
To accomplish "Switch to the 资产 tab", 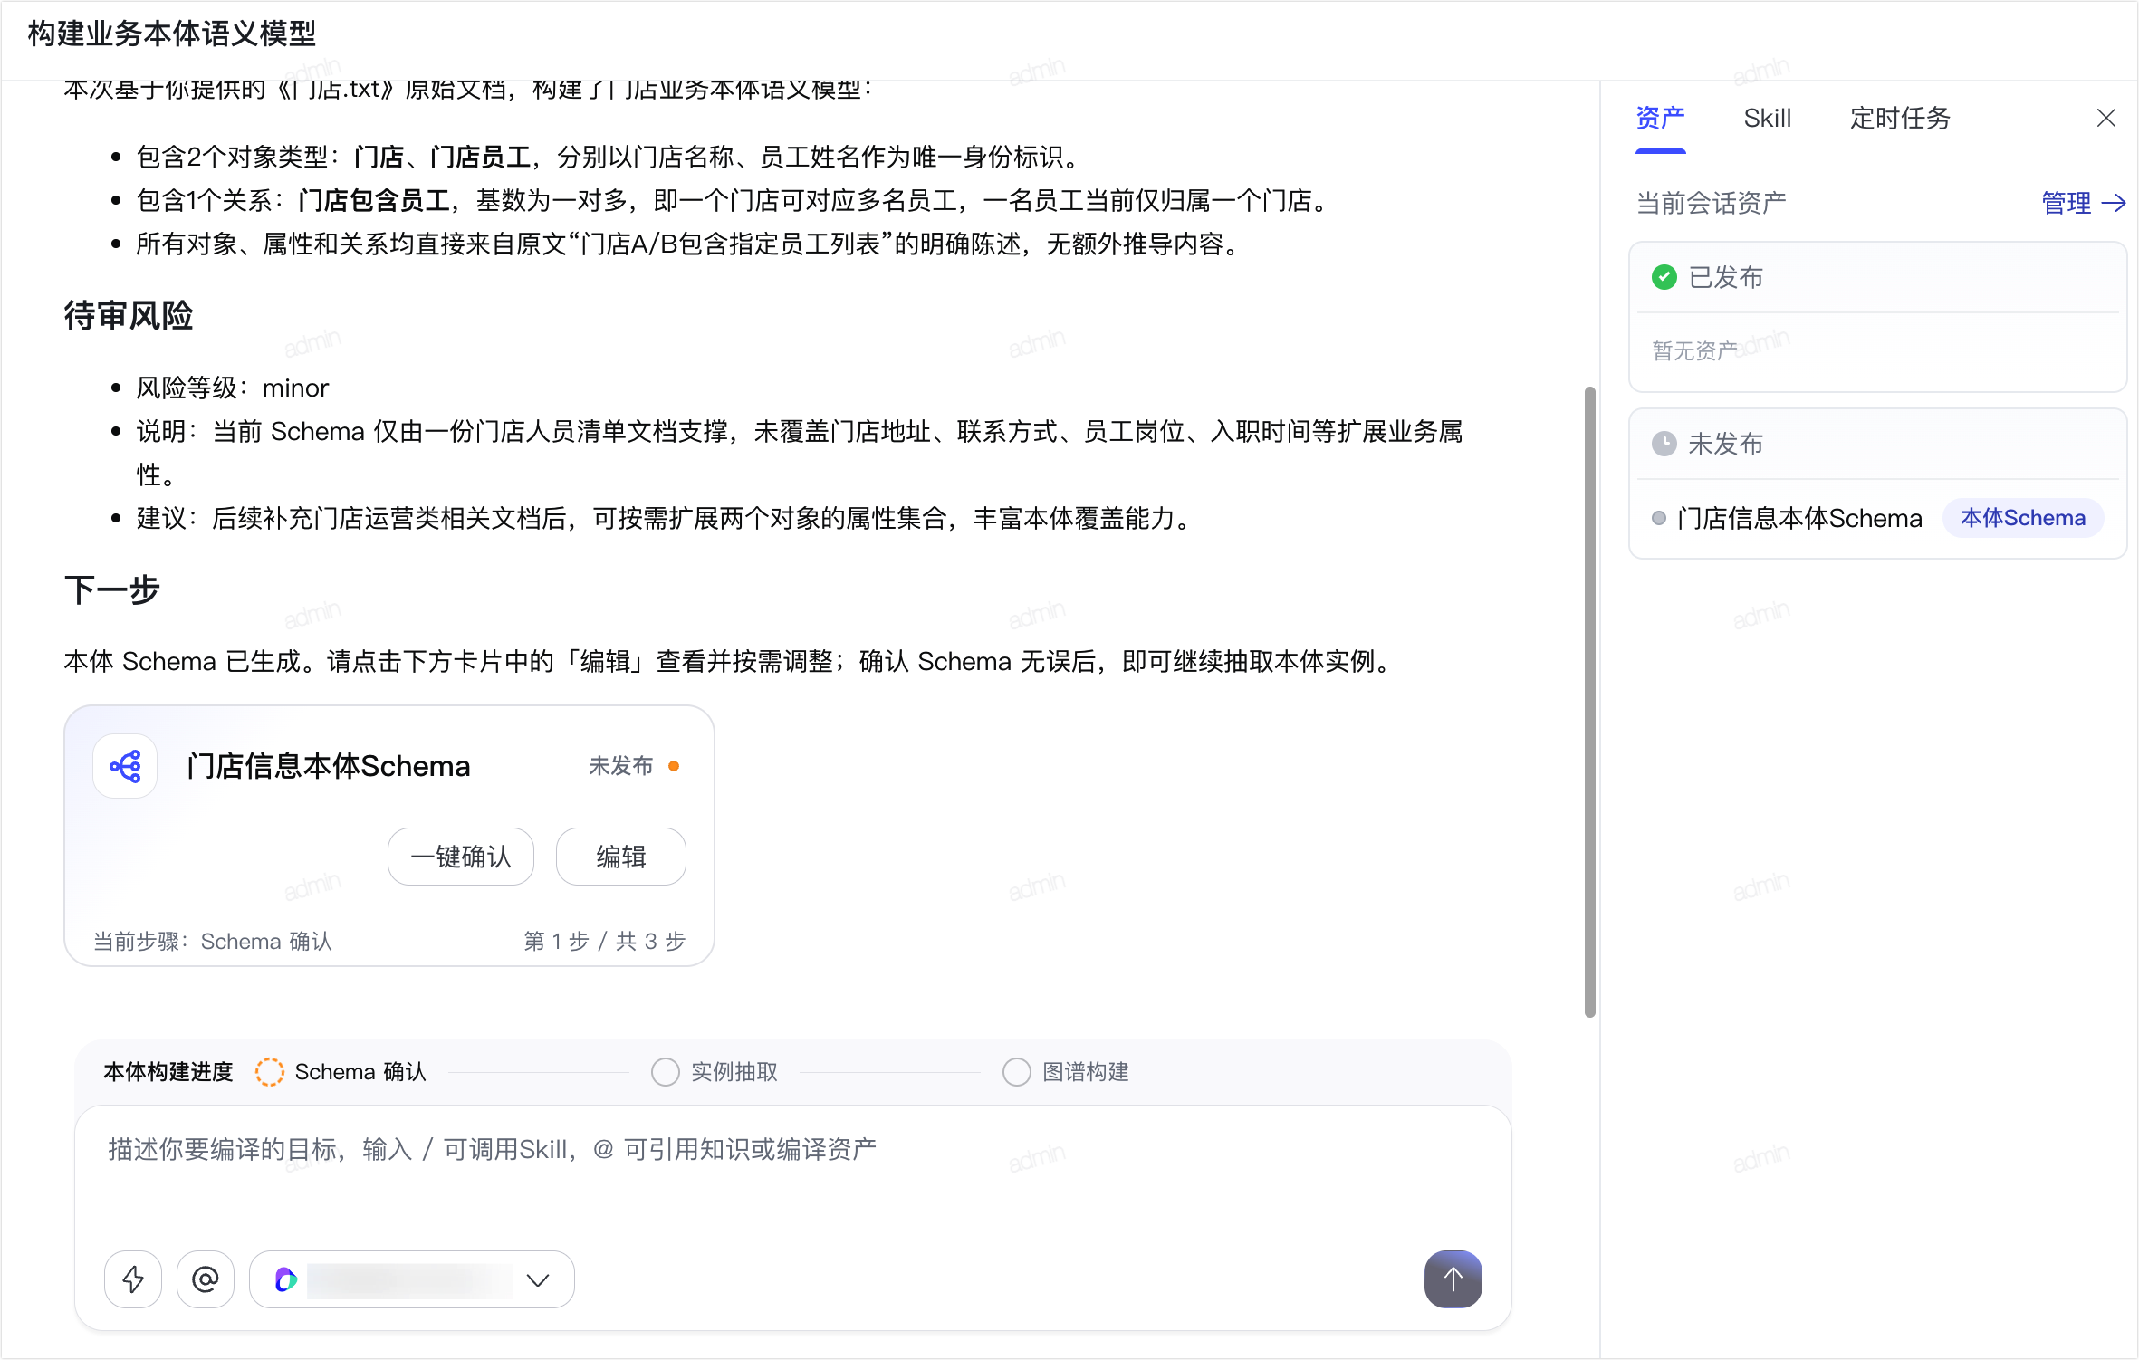I will (x=1660, y=119).
